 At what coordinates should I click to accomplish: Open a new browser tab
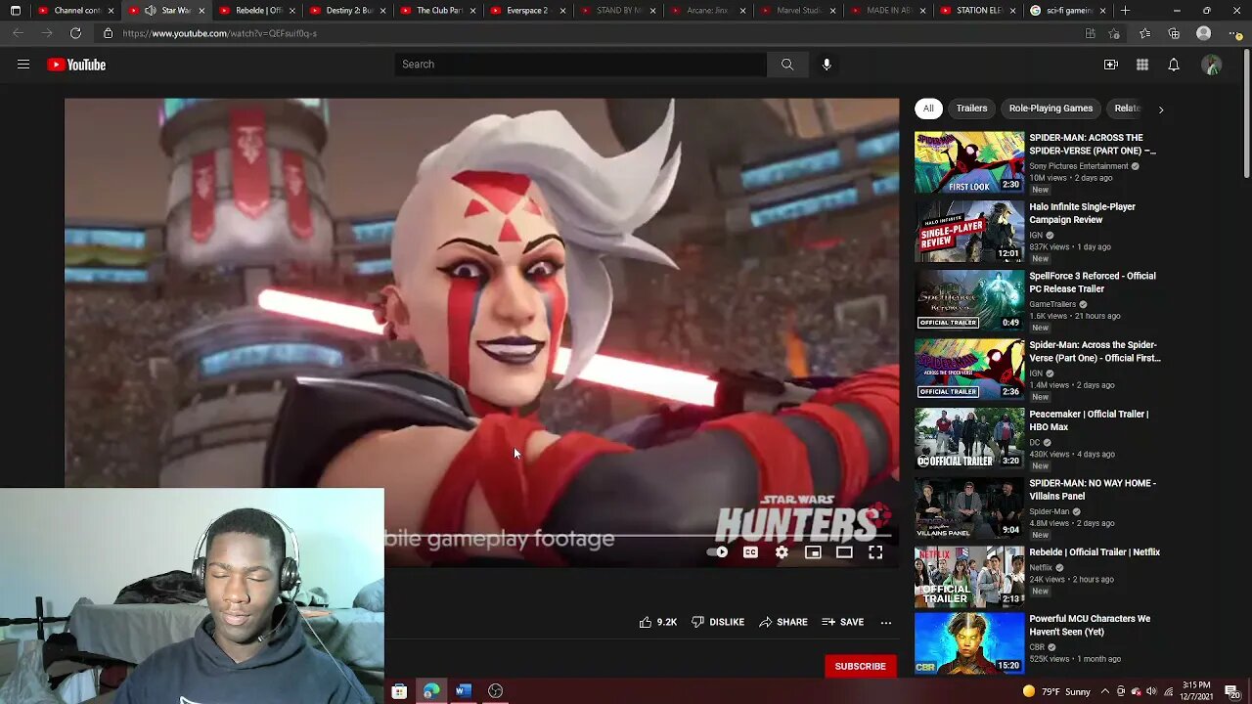[x=1126, y=11]
